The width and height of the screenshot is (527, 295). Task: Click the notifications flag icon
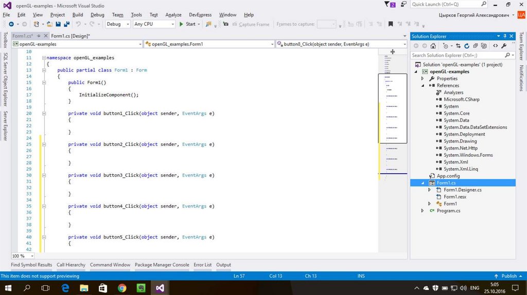[390, 5]
